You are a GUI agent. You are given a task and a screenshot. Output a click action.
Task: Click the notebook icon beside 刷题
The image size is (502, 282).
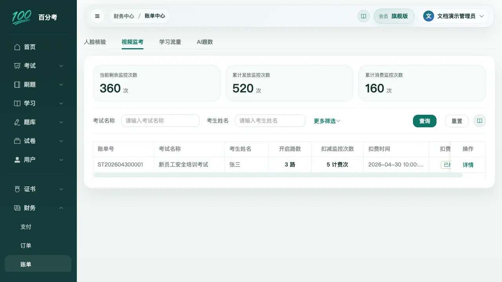coord(17,85)
